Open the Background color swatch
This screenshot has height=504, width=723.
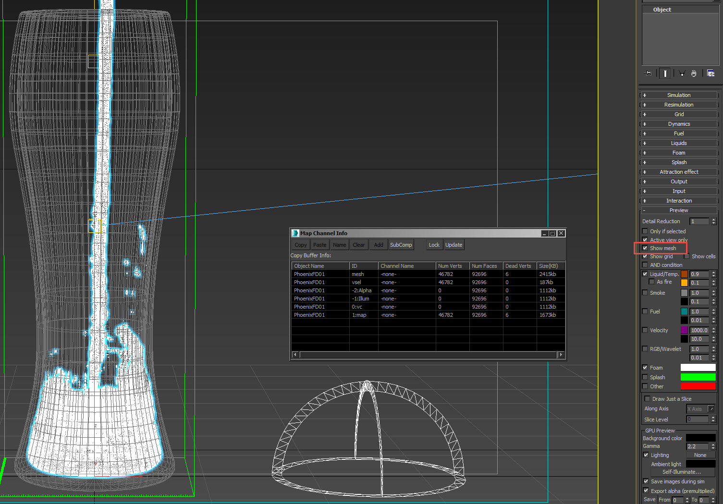700,438
